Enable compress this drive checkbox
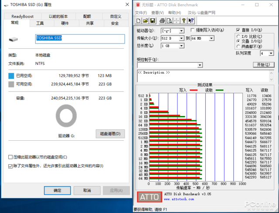 pos(10,157)
